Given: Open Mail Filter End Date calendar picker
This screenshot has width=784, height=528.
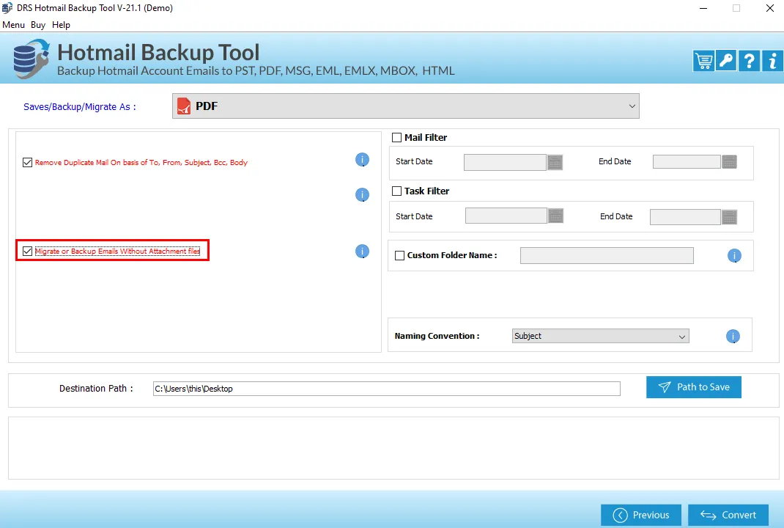Looking at the screenshot, I should pyautogui.click(x=730, y=161).
